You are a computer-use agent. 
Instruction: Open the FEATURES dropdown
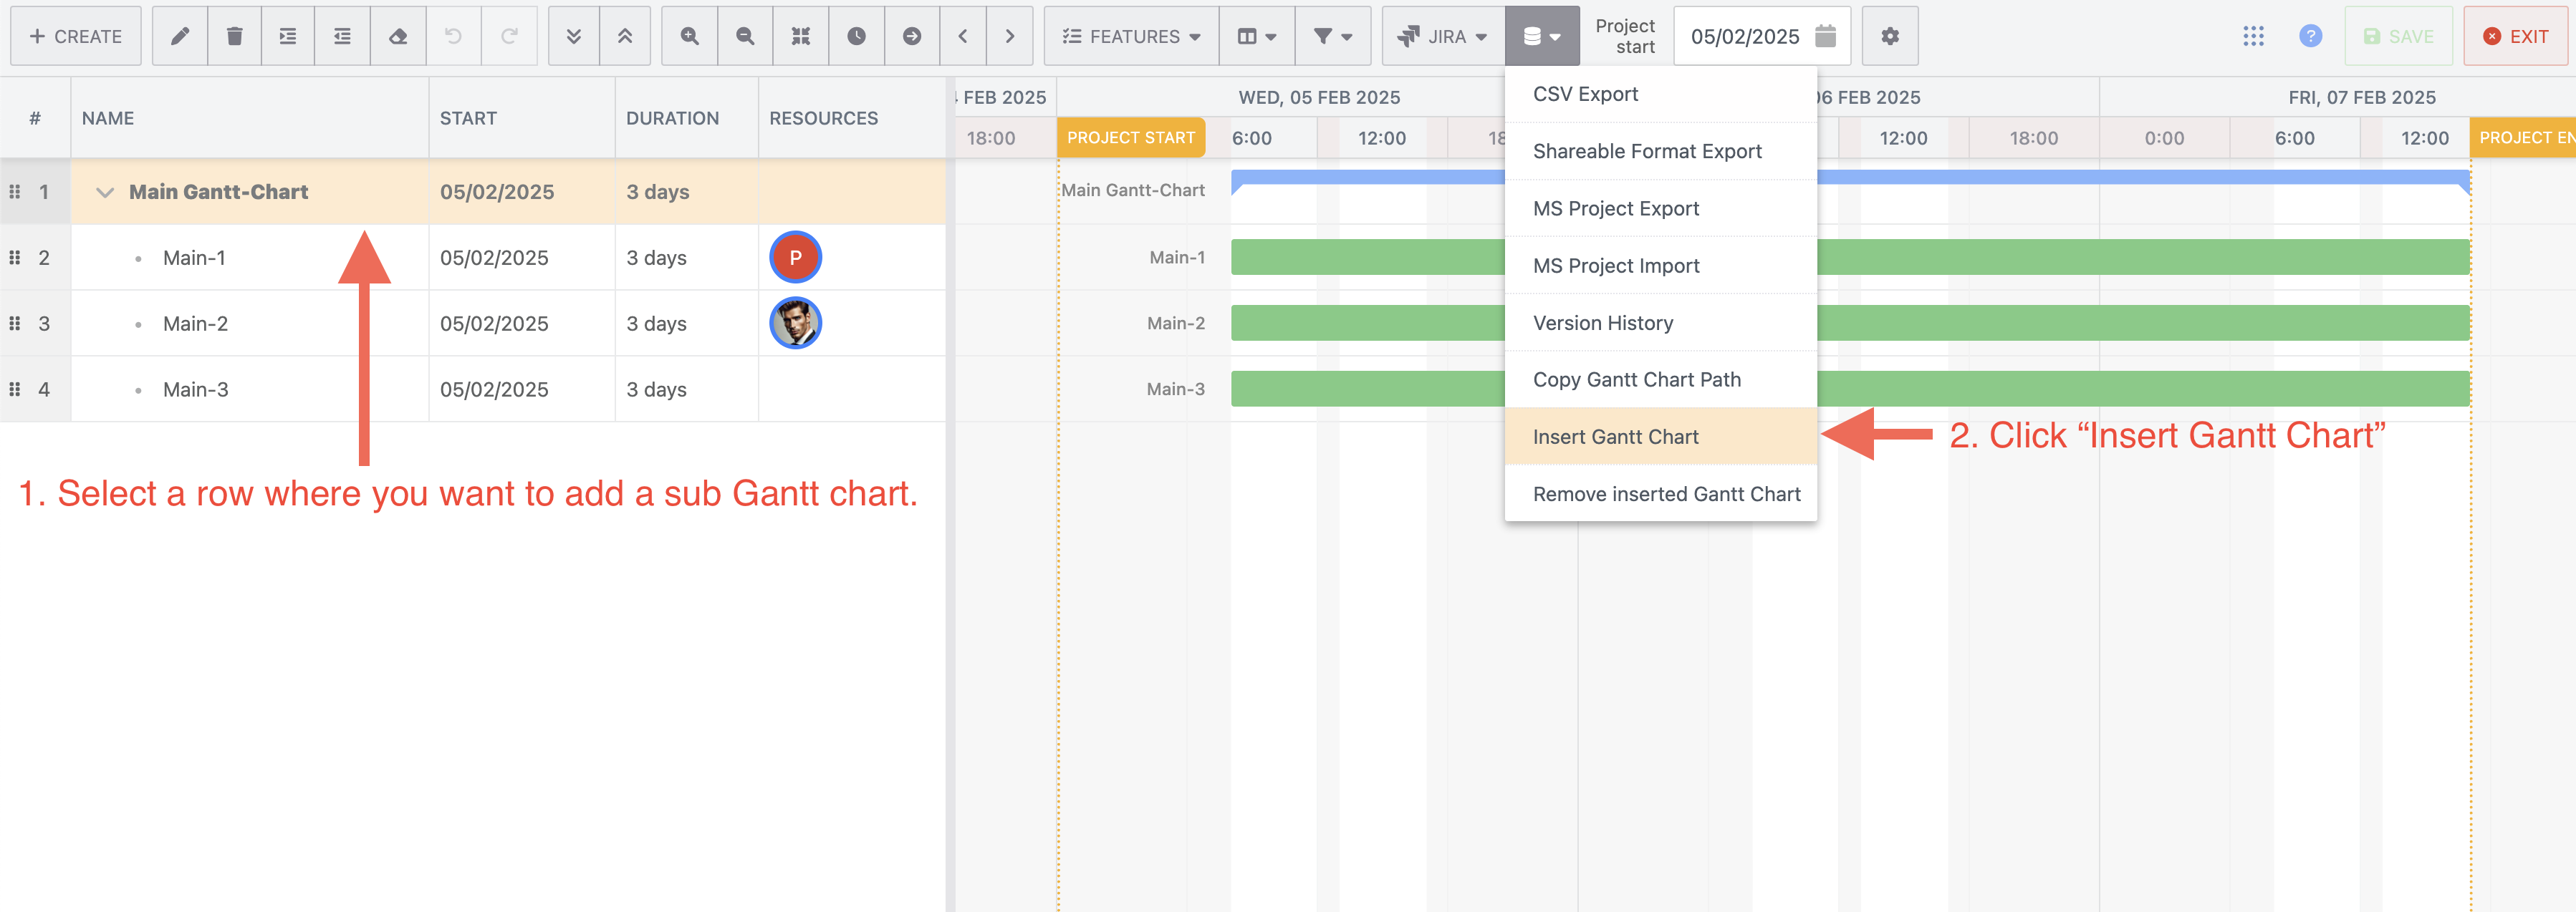1131,36
